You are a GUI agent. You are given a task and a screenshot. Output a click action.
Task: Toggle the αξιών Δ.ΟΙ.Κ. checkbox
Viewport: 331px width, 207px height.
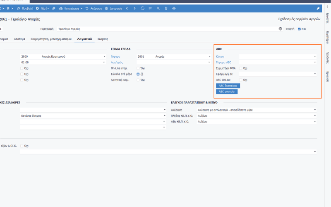point(22,146)
